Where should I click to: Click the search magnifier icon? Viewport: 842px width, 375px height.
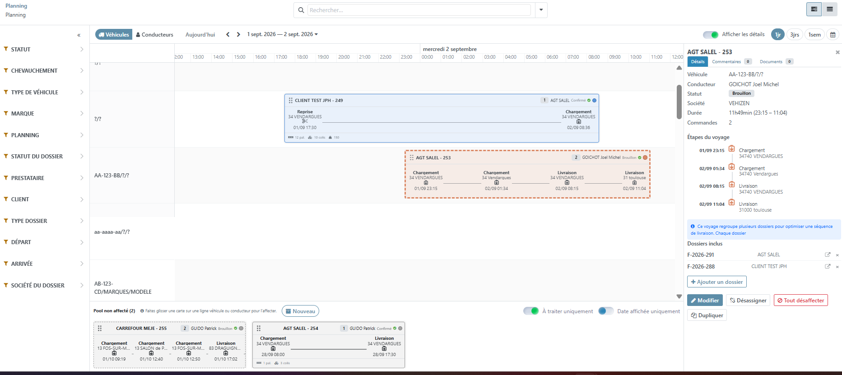[301, 10]
